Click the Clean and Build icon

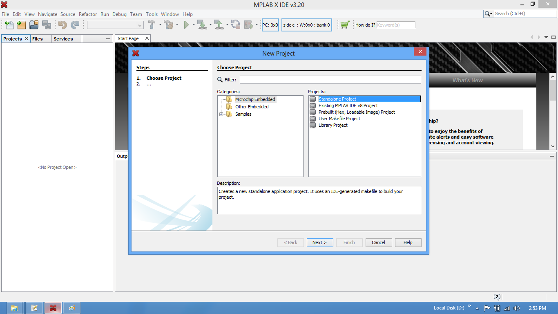pos(169,25)
